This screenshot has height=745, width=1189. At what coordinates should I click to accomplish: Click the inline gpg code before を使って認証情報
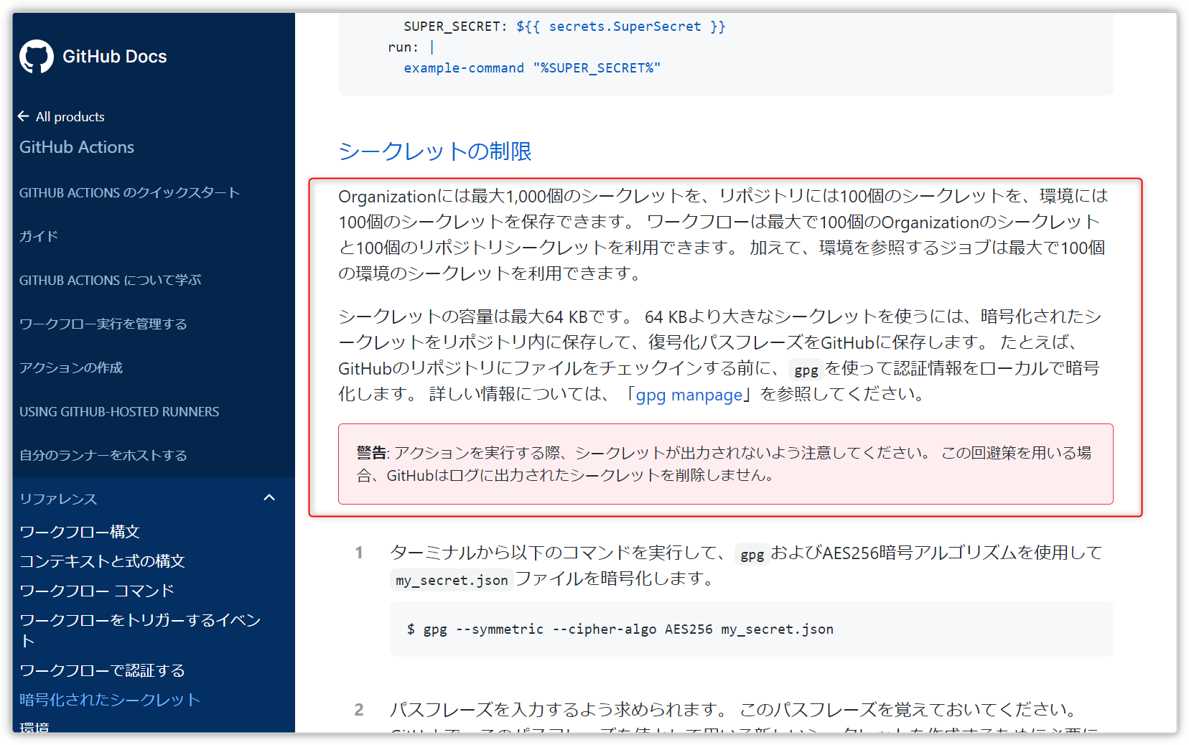[x=806, y=370]
